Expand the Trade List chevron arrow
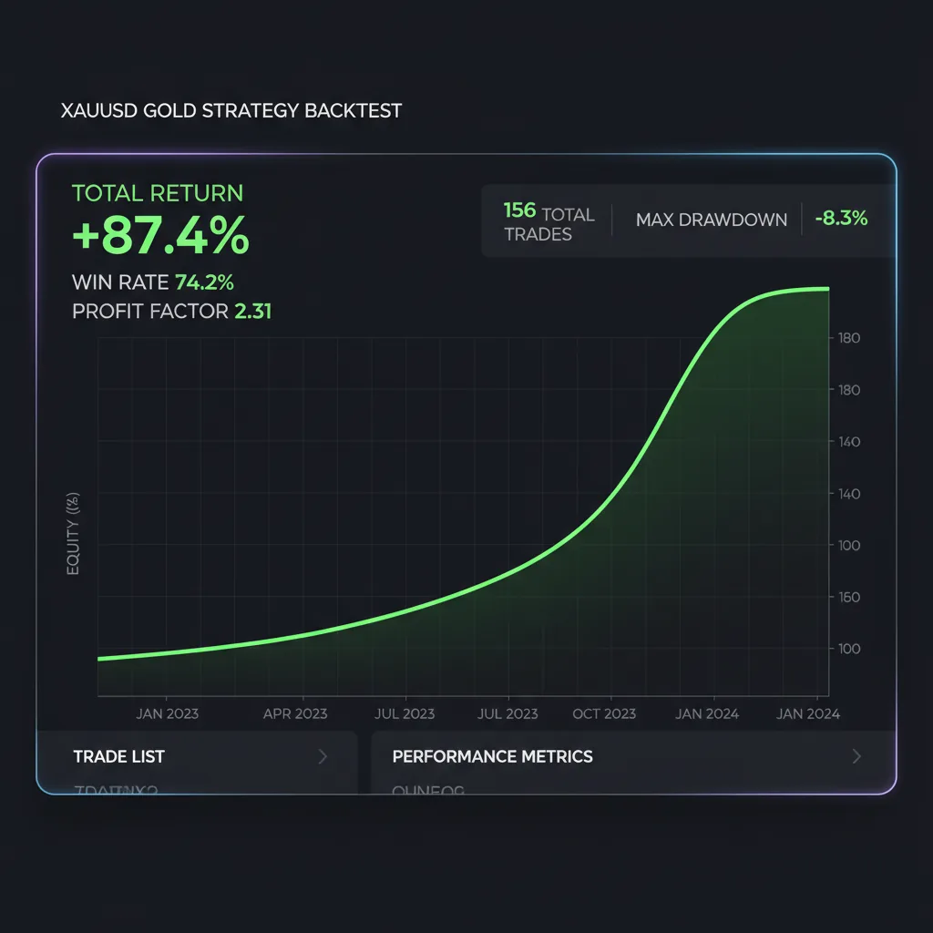933x933 pixels. pyautogui.click(x=322, y=756)
